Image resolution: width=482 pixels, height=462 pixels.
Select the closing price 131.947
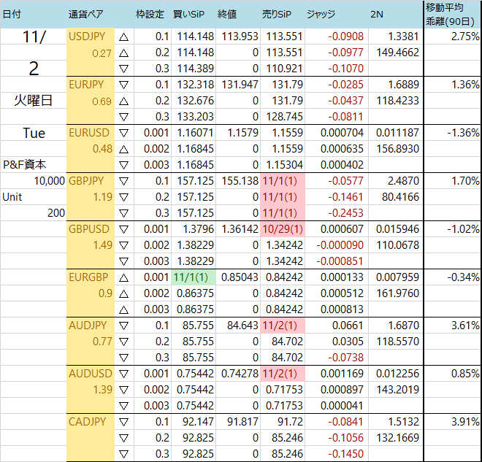point(240,85)
